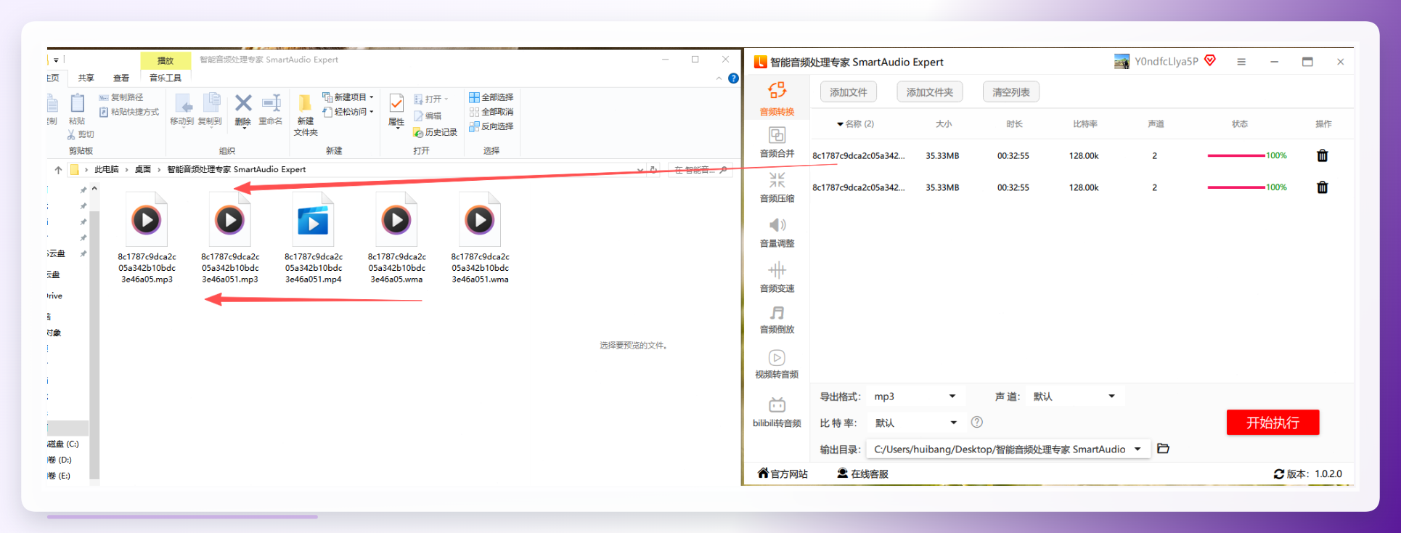Select file ending 3e46a051.mp3 in Explorer
The height and width of the screenshot is (533, 1401).
[230, 237]
